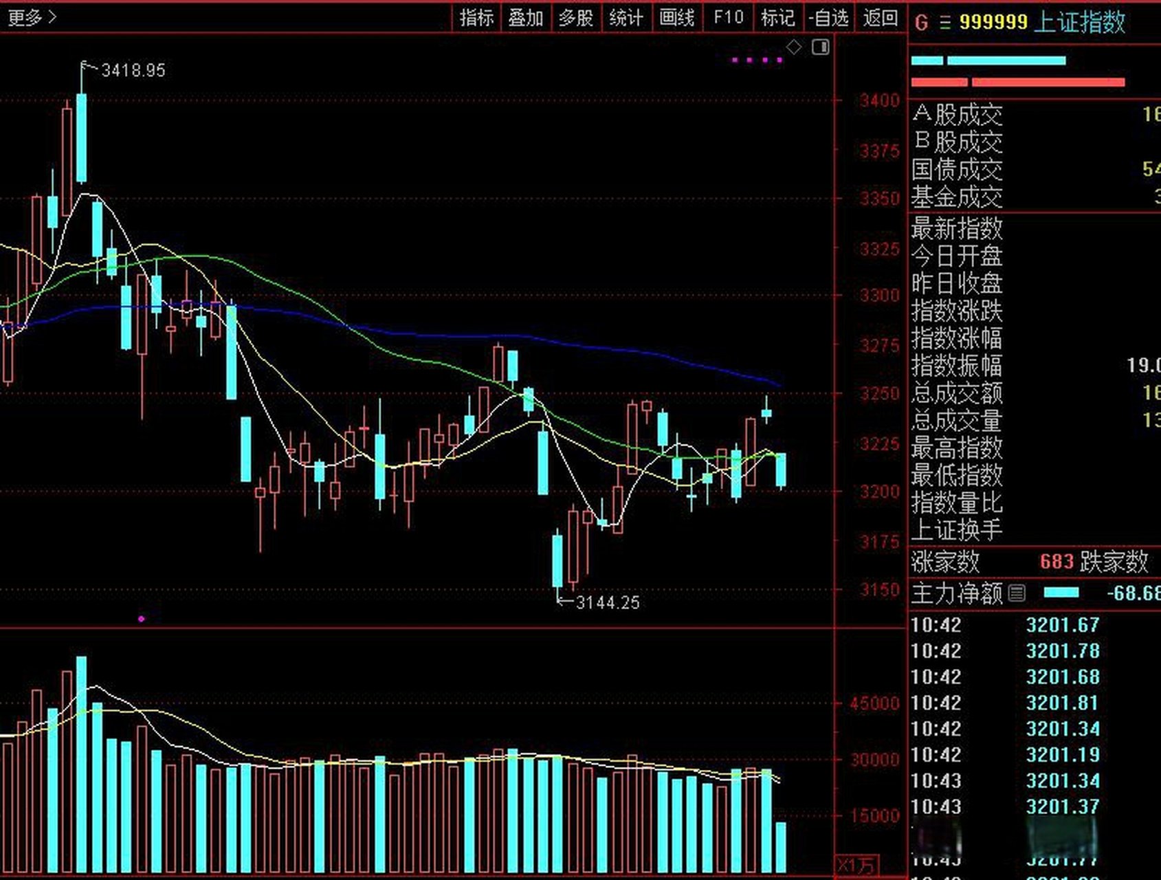Click the latest cyan candlestick on chart
Viewport: 1161px width, 880px height.
click(x=781, y=470)
